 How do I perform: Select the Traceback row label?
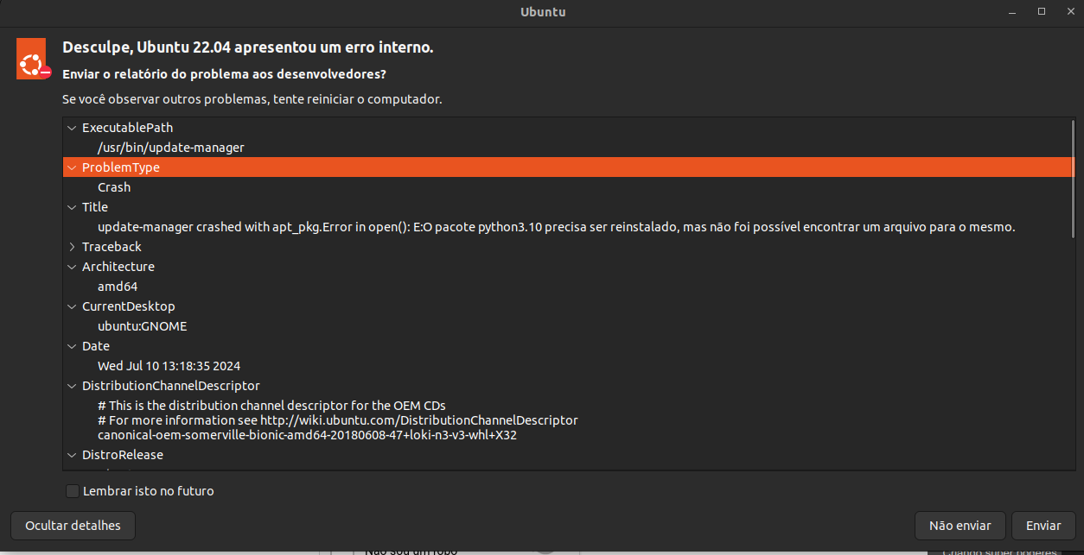click(112, 247)
